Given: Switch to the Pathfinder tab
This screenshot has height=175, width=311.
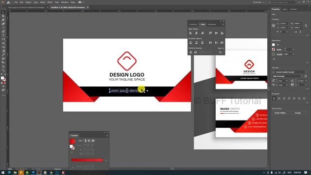Looking at the screenshot, I should click(212, 24).
